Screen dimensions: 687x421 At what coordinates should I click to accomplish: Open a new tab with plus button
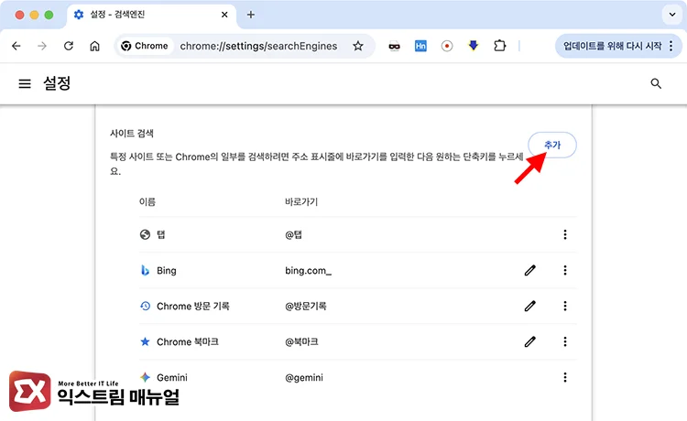[251, 15]
